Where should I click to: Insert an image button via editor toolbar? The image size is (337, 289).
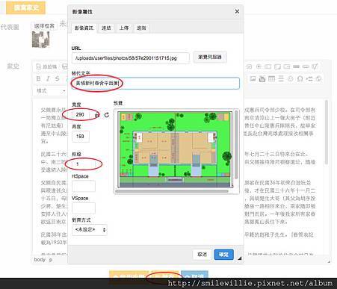coord(306,66)
